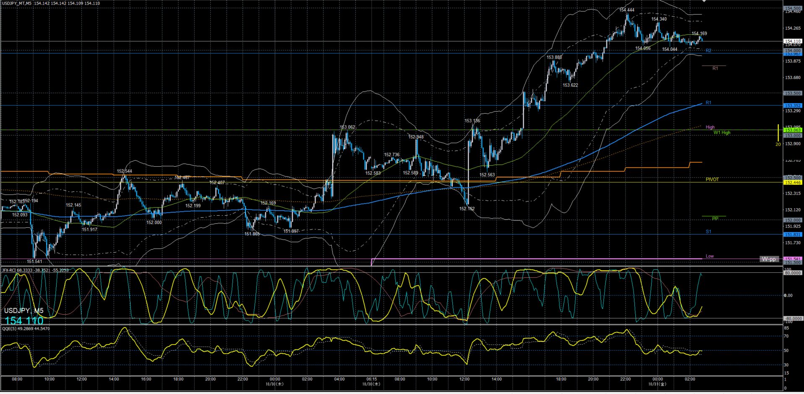Click the green PP level label

pos(715,219)
